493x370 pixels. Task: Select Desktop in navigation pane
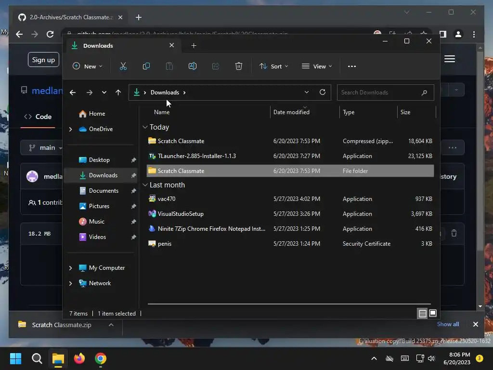tap(99, 160)
